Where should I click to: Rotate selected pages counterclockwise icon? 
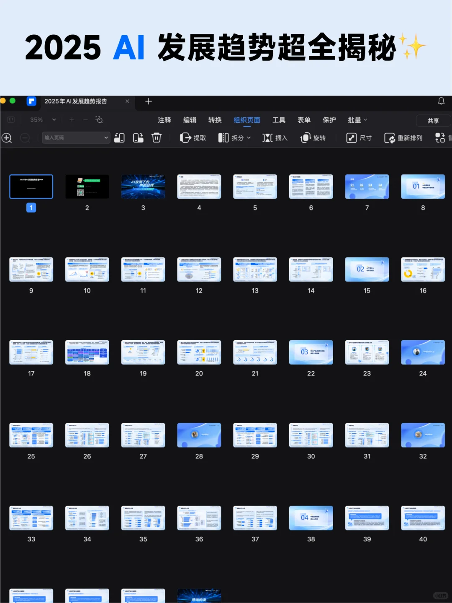[x=119, y=138]
